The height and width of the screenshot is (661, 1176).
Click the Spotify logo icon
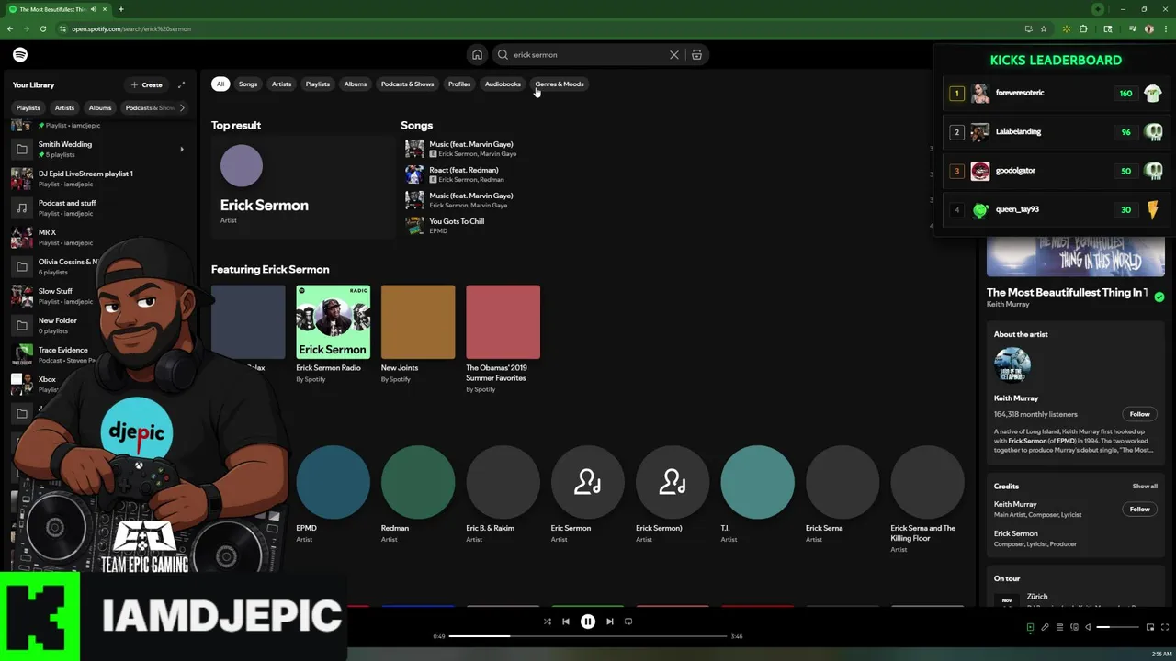coord(20,55)
